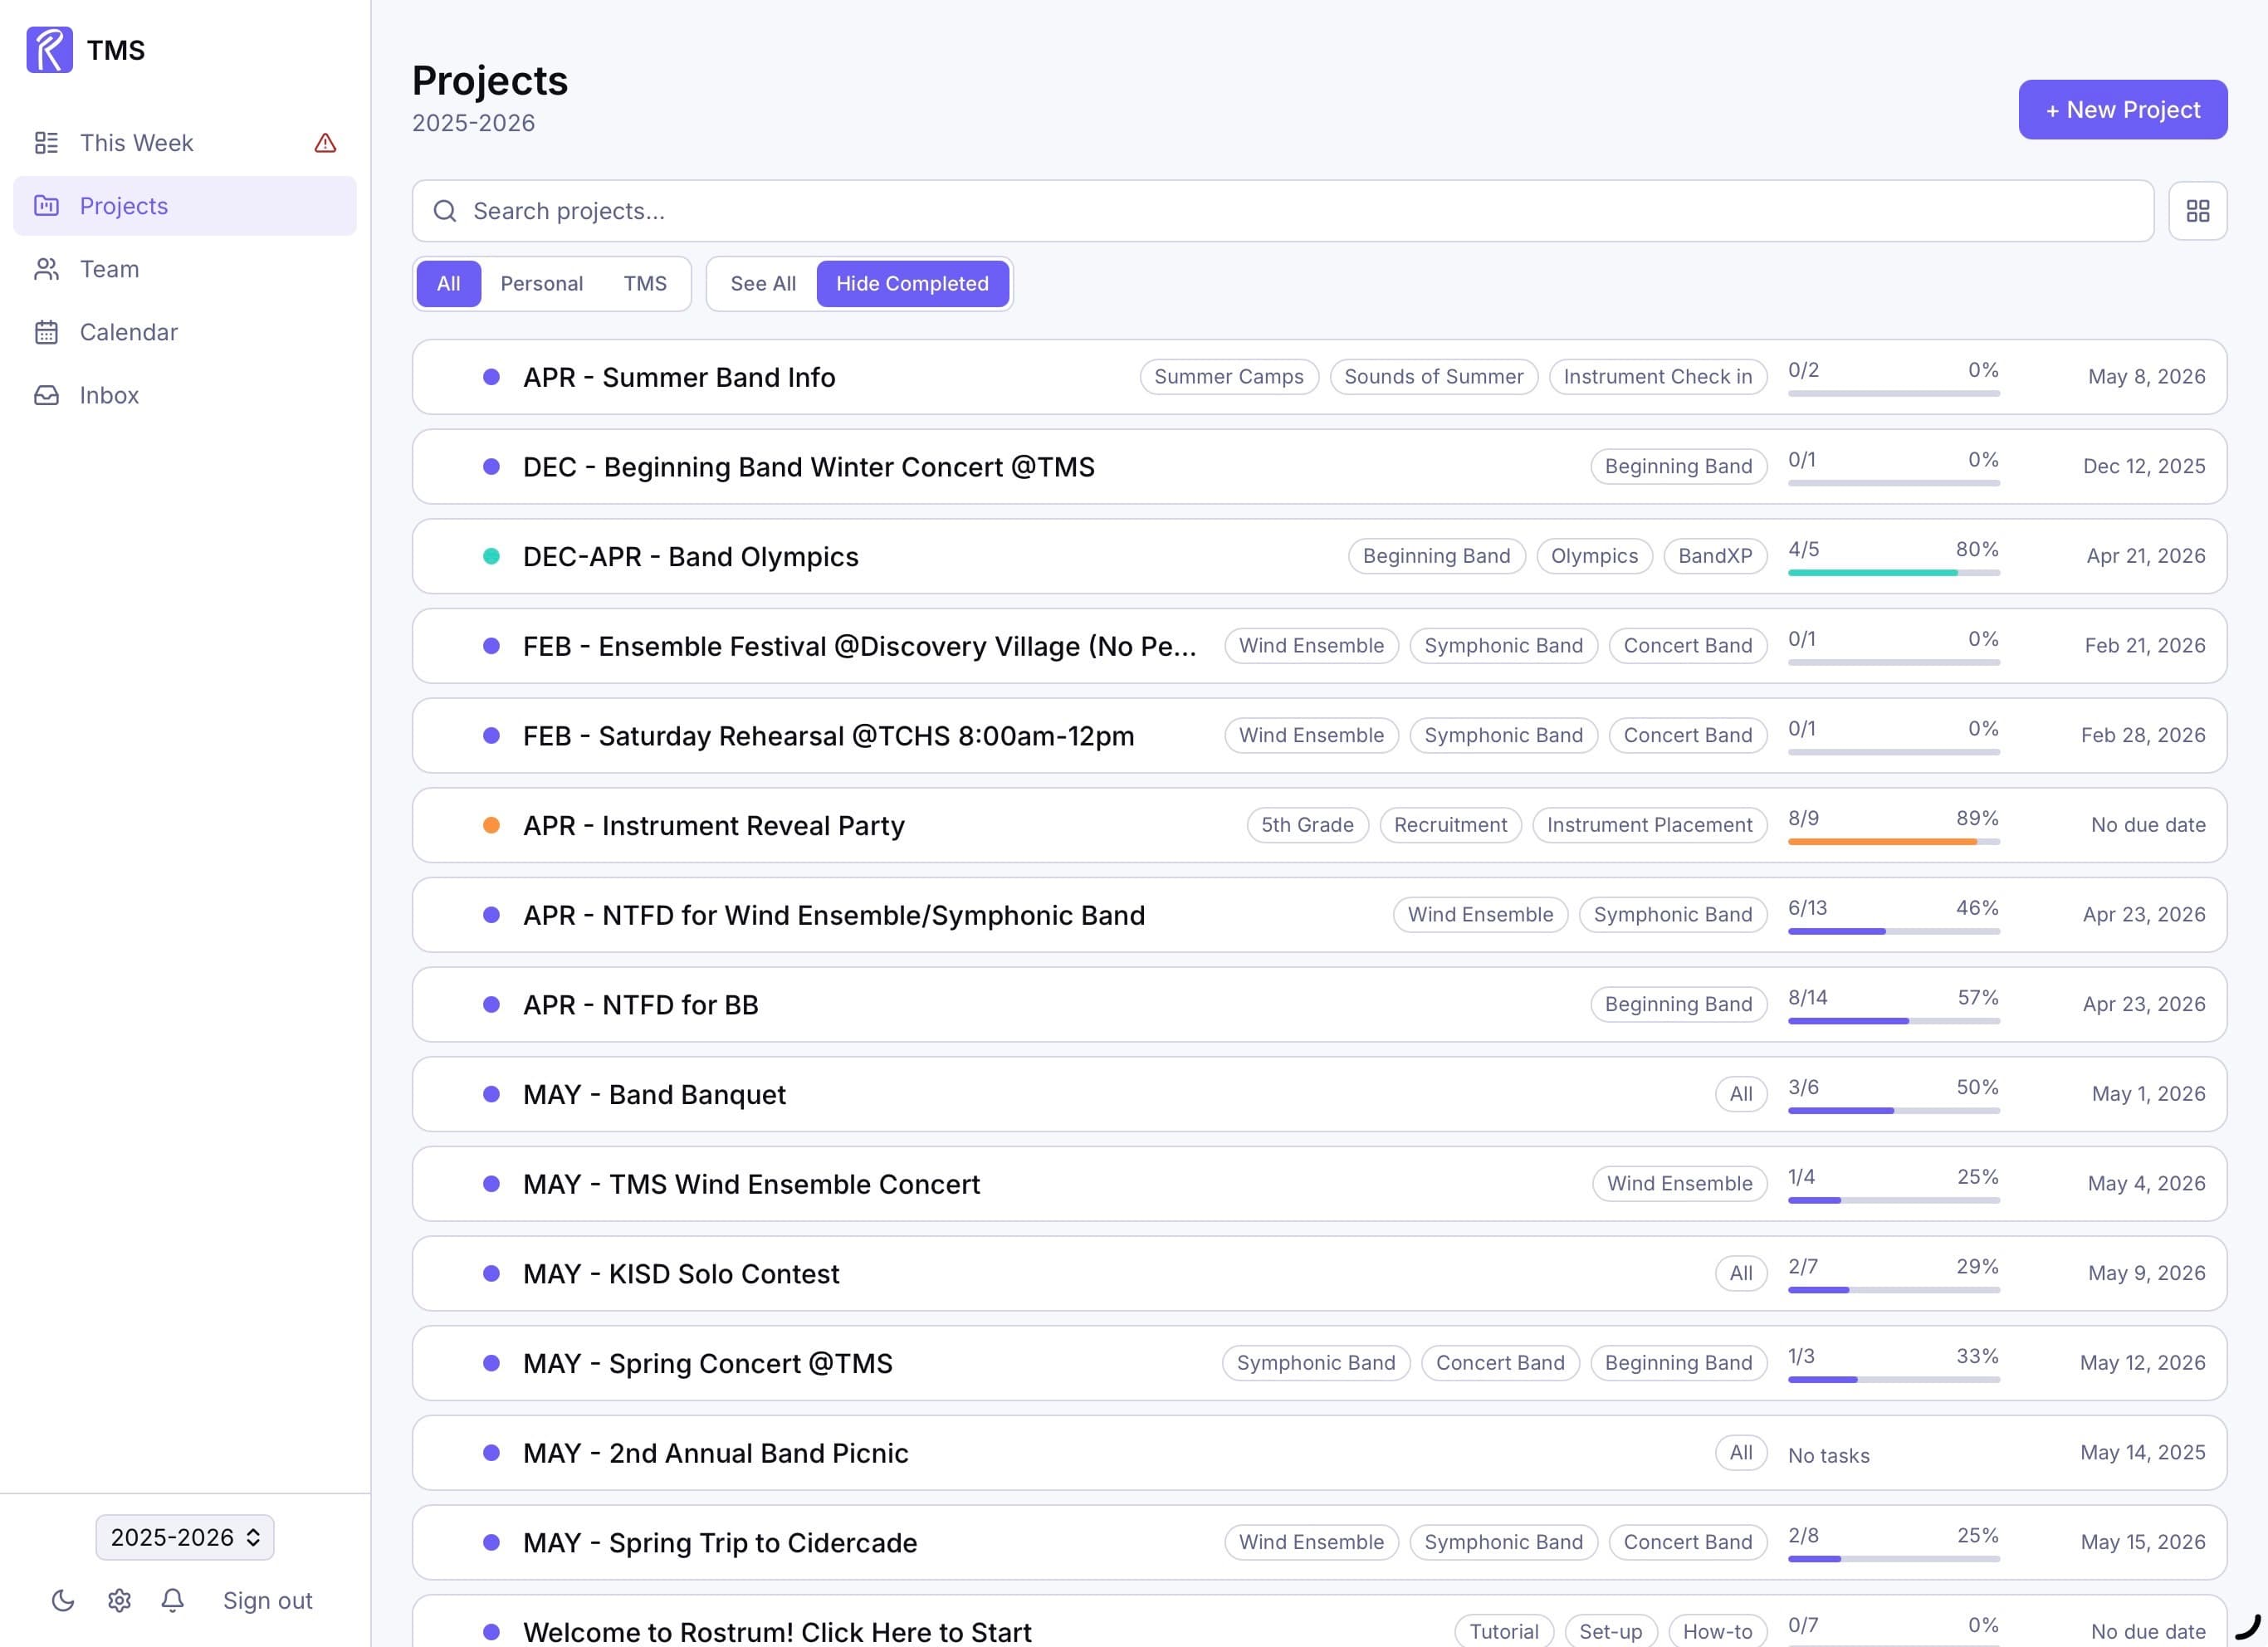
Task: Open Welcome to Rostrum tutorial project
Action: point(1319,1621)
